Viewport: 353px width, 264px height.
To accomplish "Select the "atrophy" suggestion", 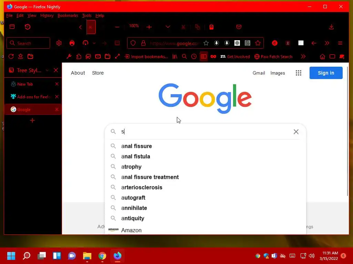I will pyautogui.click(x=205, y=167).
